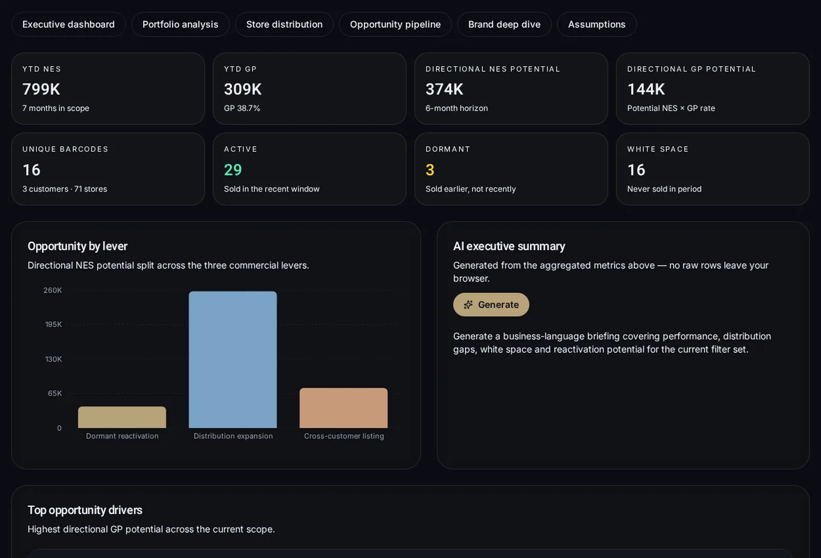This screenshot has width=821, height=558.
Task: Click the 195K y-axis label
Action: (x=53, y=325)
